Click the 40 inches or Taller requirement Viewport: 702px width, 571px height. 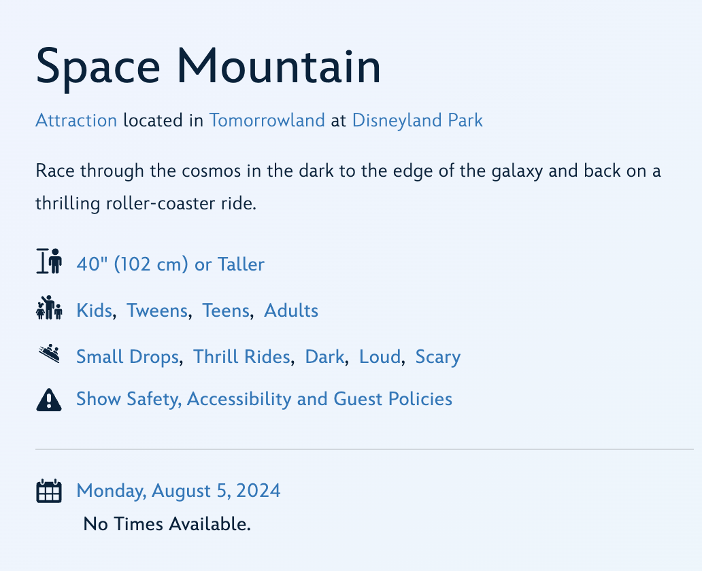pyautogui.click(x=171, y=264)
